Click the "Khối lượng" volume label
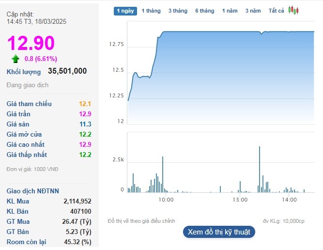Image resolution: width=323 pixels, height=250 pixels. click(24, 72)
